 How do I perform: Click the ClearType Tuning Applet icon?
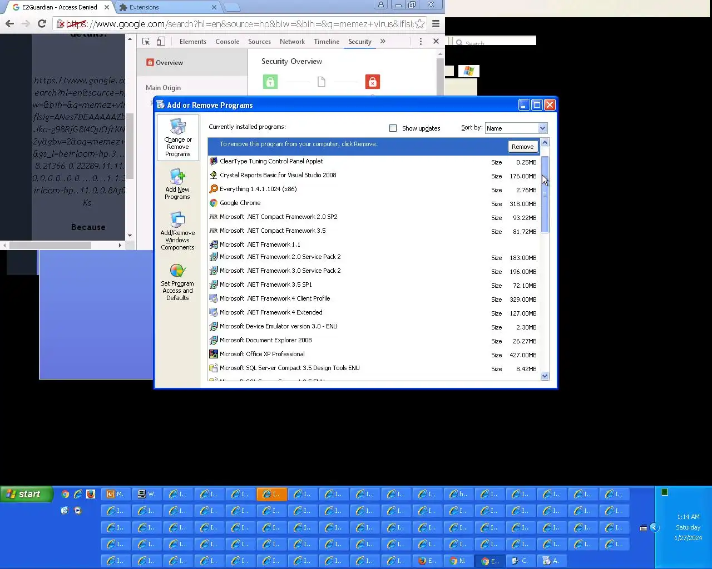pyautogui.click(x=213, y=161)
